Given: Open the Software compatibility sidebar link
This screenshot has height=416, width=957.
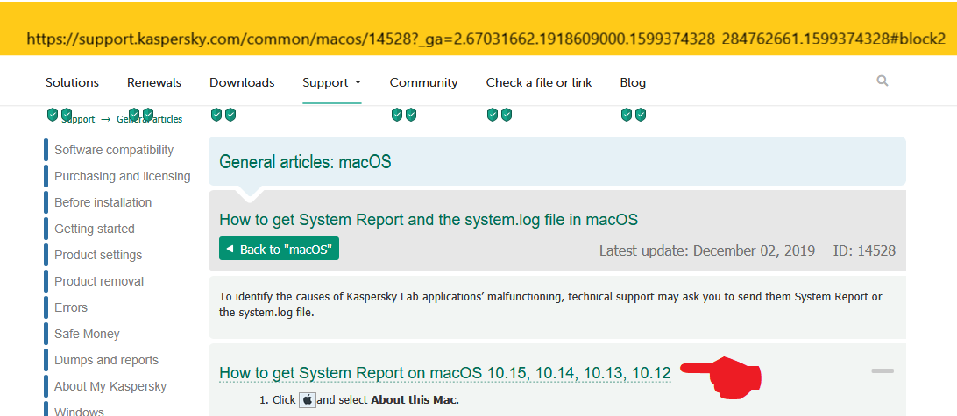Looking at the screenshot, I should coord(114,150).
